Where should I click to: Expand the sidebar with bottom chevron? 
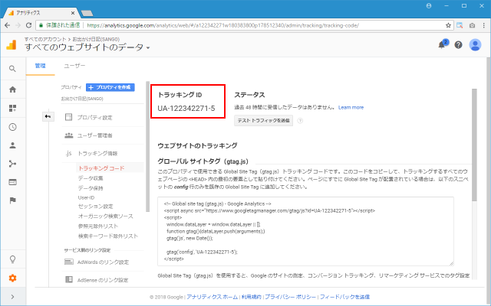click(12, 296)
